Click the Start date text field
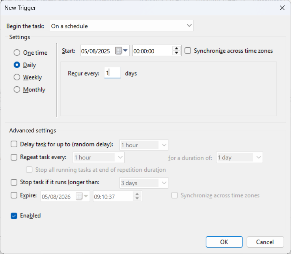The height and width of the screenshot is (254, 291). pyautogui.click(x=97, y=51)
